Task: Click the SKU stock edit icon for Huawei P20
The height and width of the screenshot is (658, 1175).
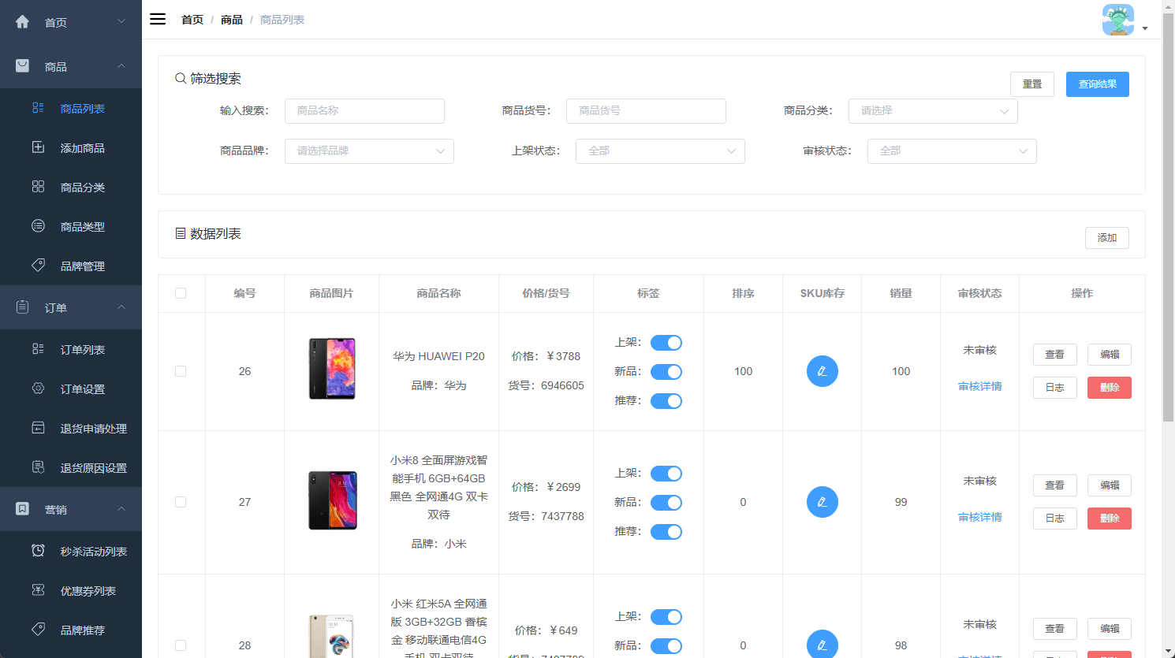Action: [822, 371]
